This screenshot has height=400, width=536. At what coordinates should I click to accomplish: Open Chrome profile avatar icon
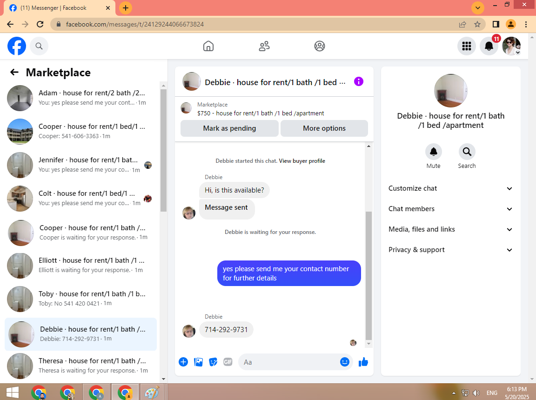click(x=511, y=24)
